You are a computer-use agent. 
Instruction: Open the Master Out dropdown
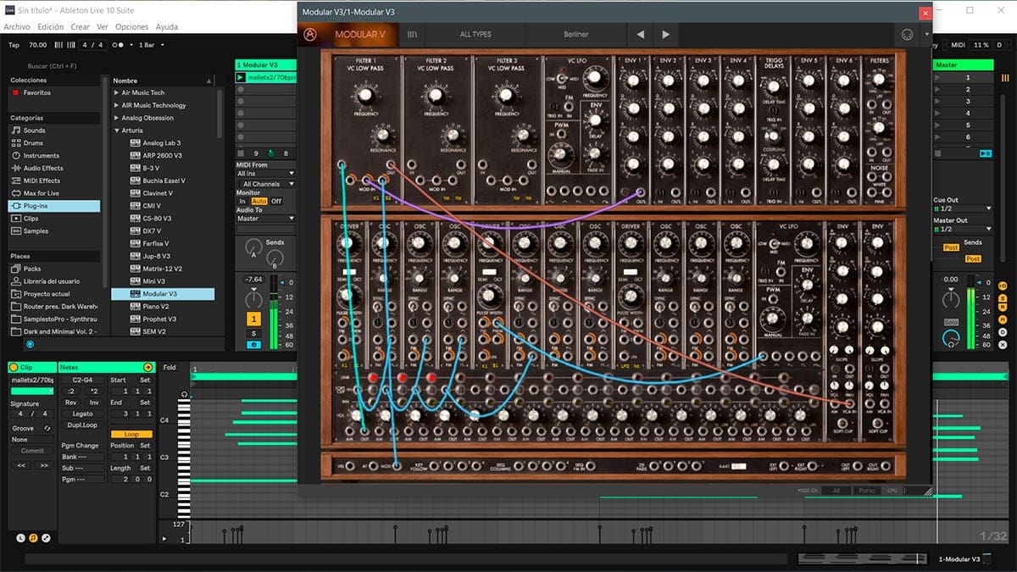(x=962, y=229)
